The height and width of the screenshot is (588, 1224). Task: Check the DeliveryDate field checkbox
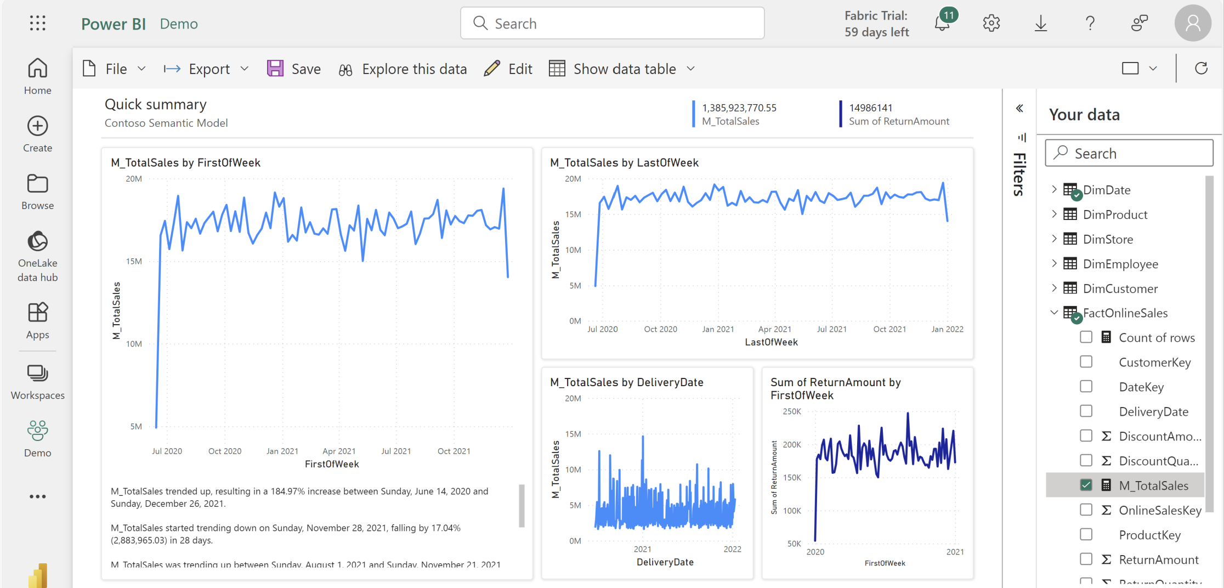pyautogui.click(x=1086, y=411)
